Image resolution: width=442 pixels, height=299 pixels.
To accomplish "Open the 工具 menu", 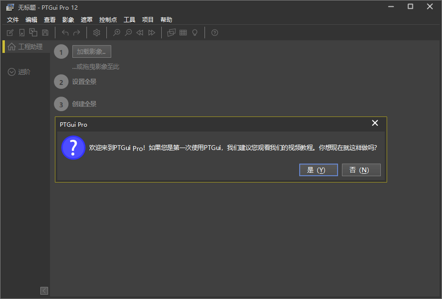I will point(129,19).
